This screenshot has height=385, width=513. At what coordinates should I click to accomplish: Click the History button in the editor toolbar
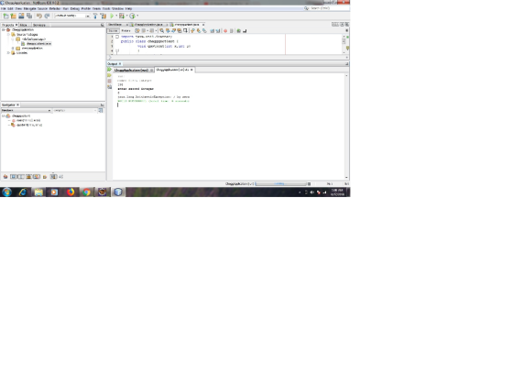tap(126, 31)
